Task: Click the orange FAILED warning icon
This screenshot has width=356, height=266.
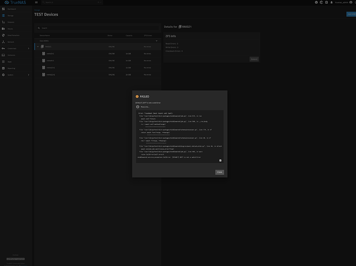Action: 137,96
